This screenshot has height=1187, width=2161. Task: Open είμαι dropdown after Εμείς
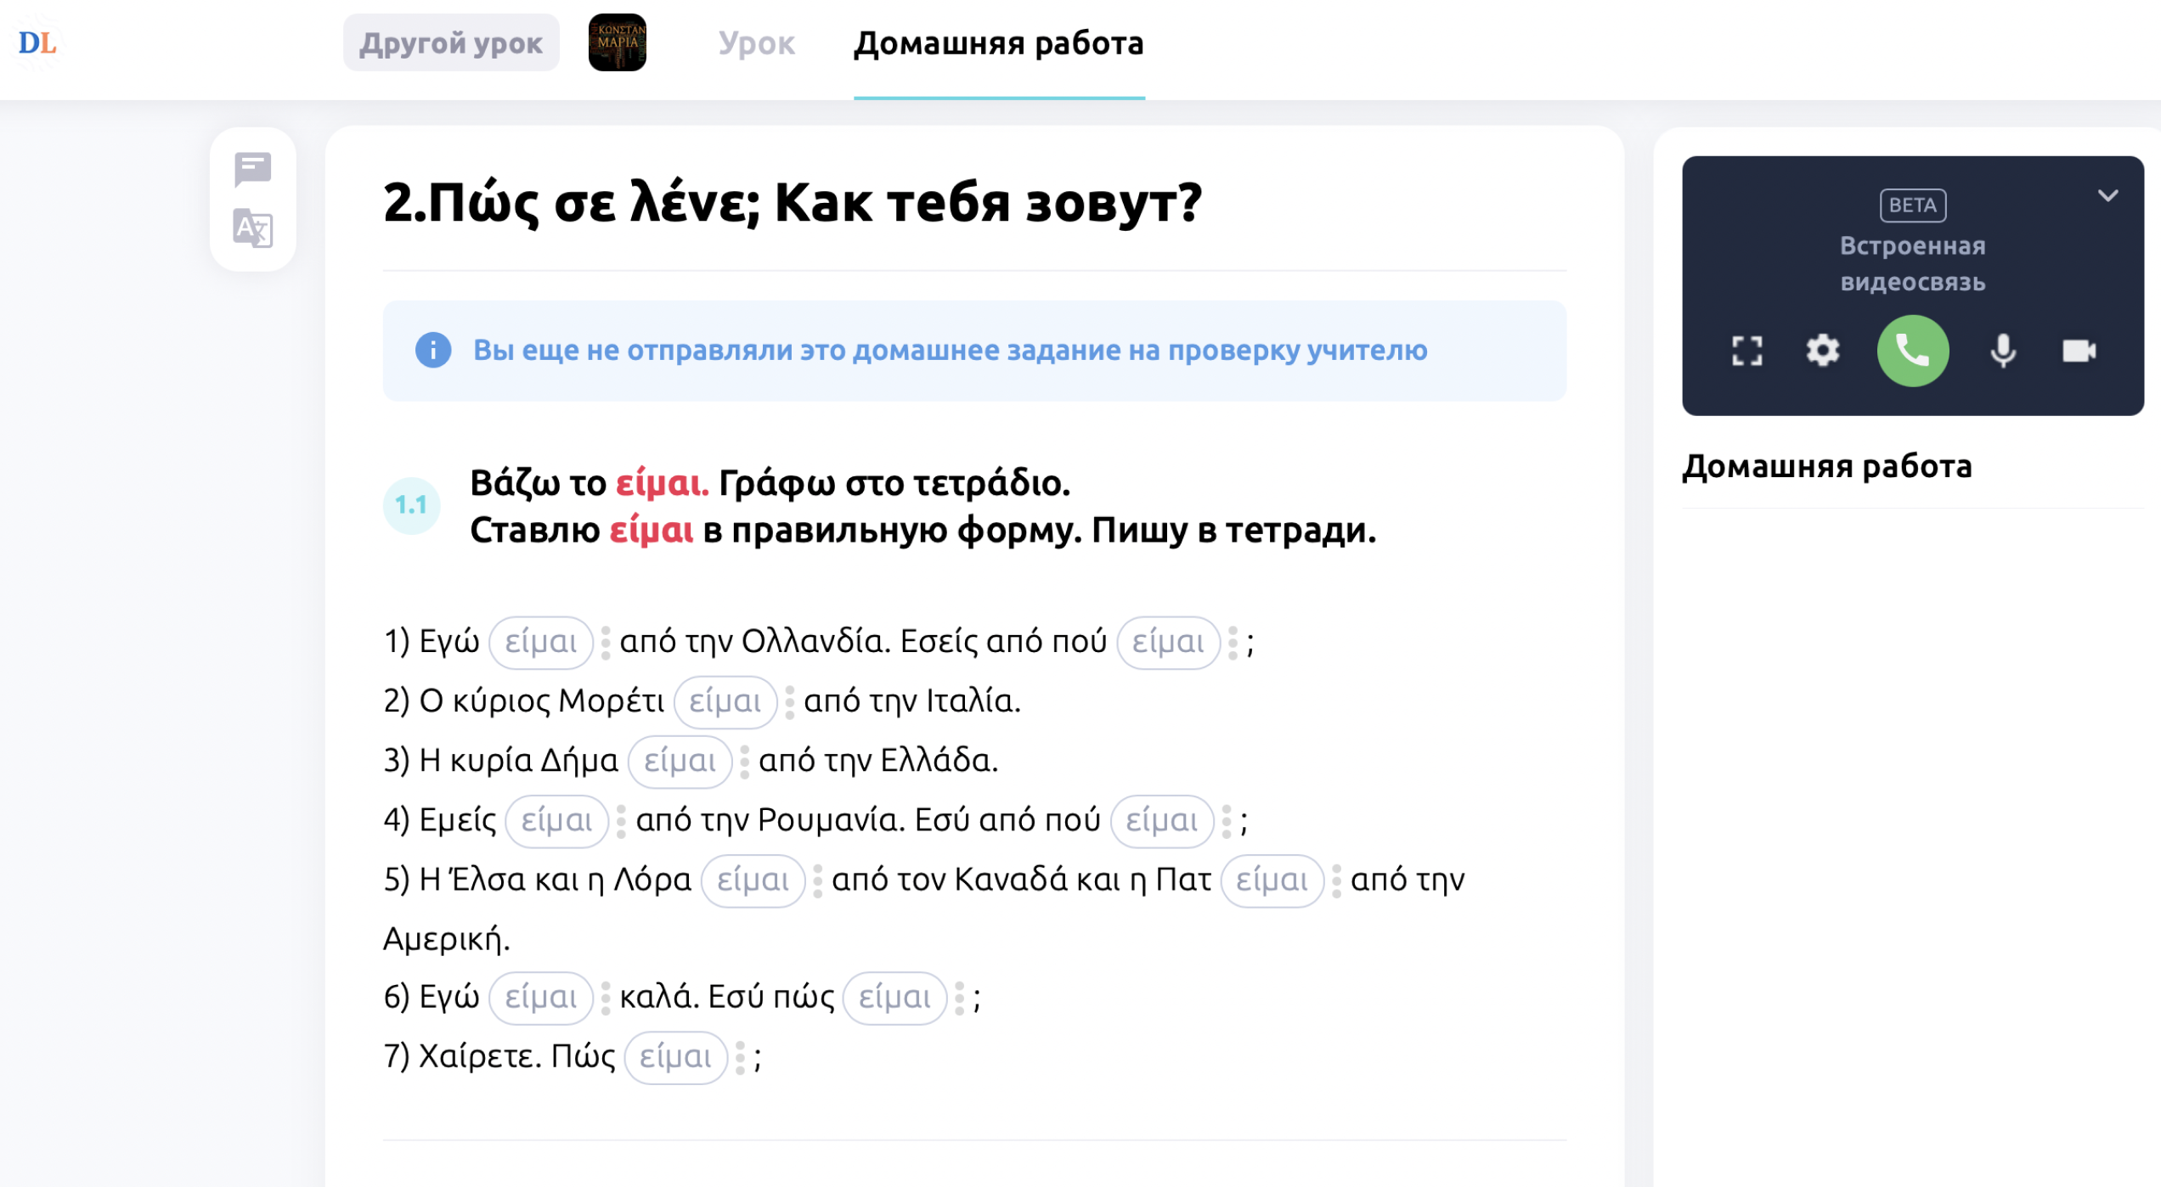[x=557, y=820]
